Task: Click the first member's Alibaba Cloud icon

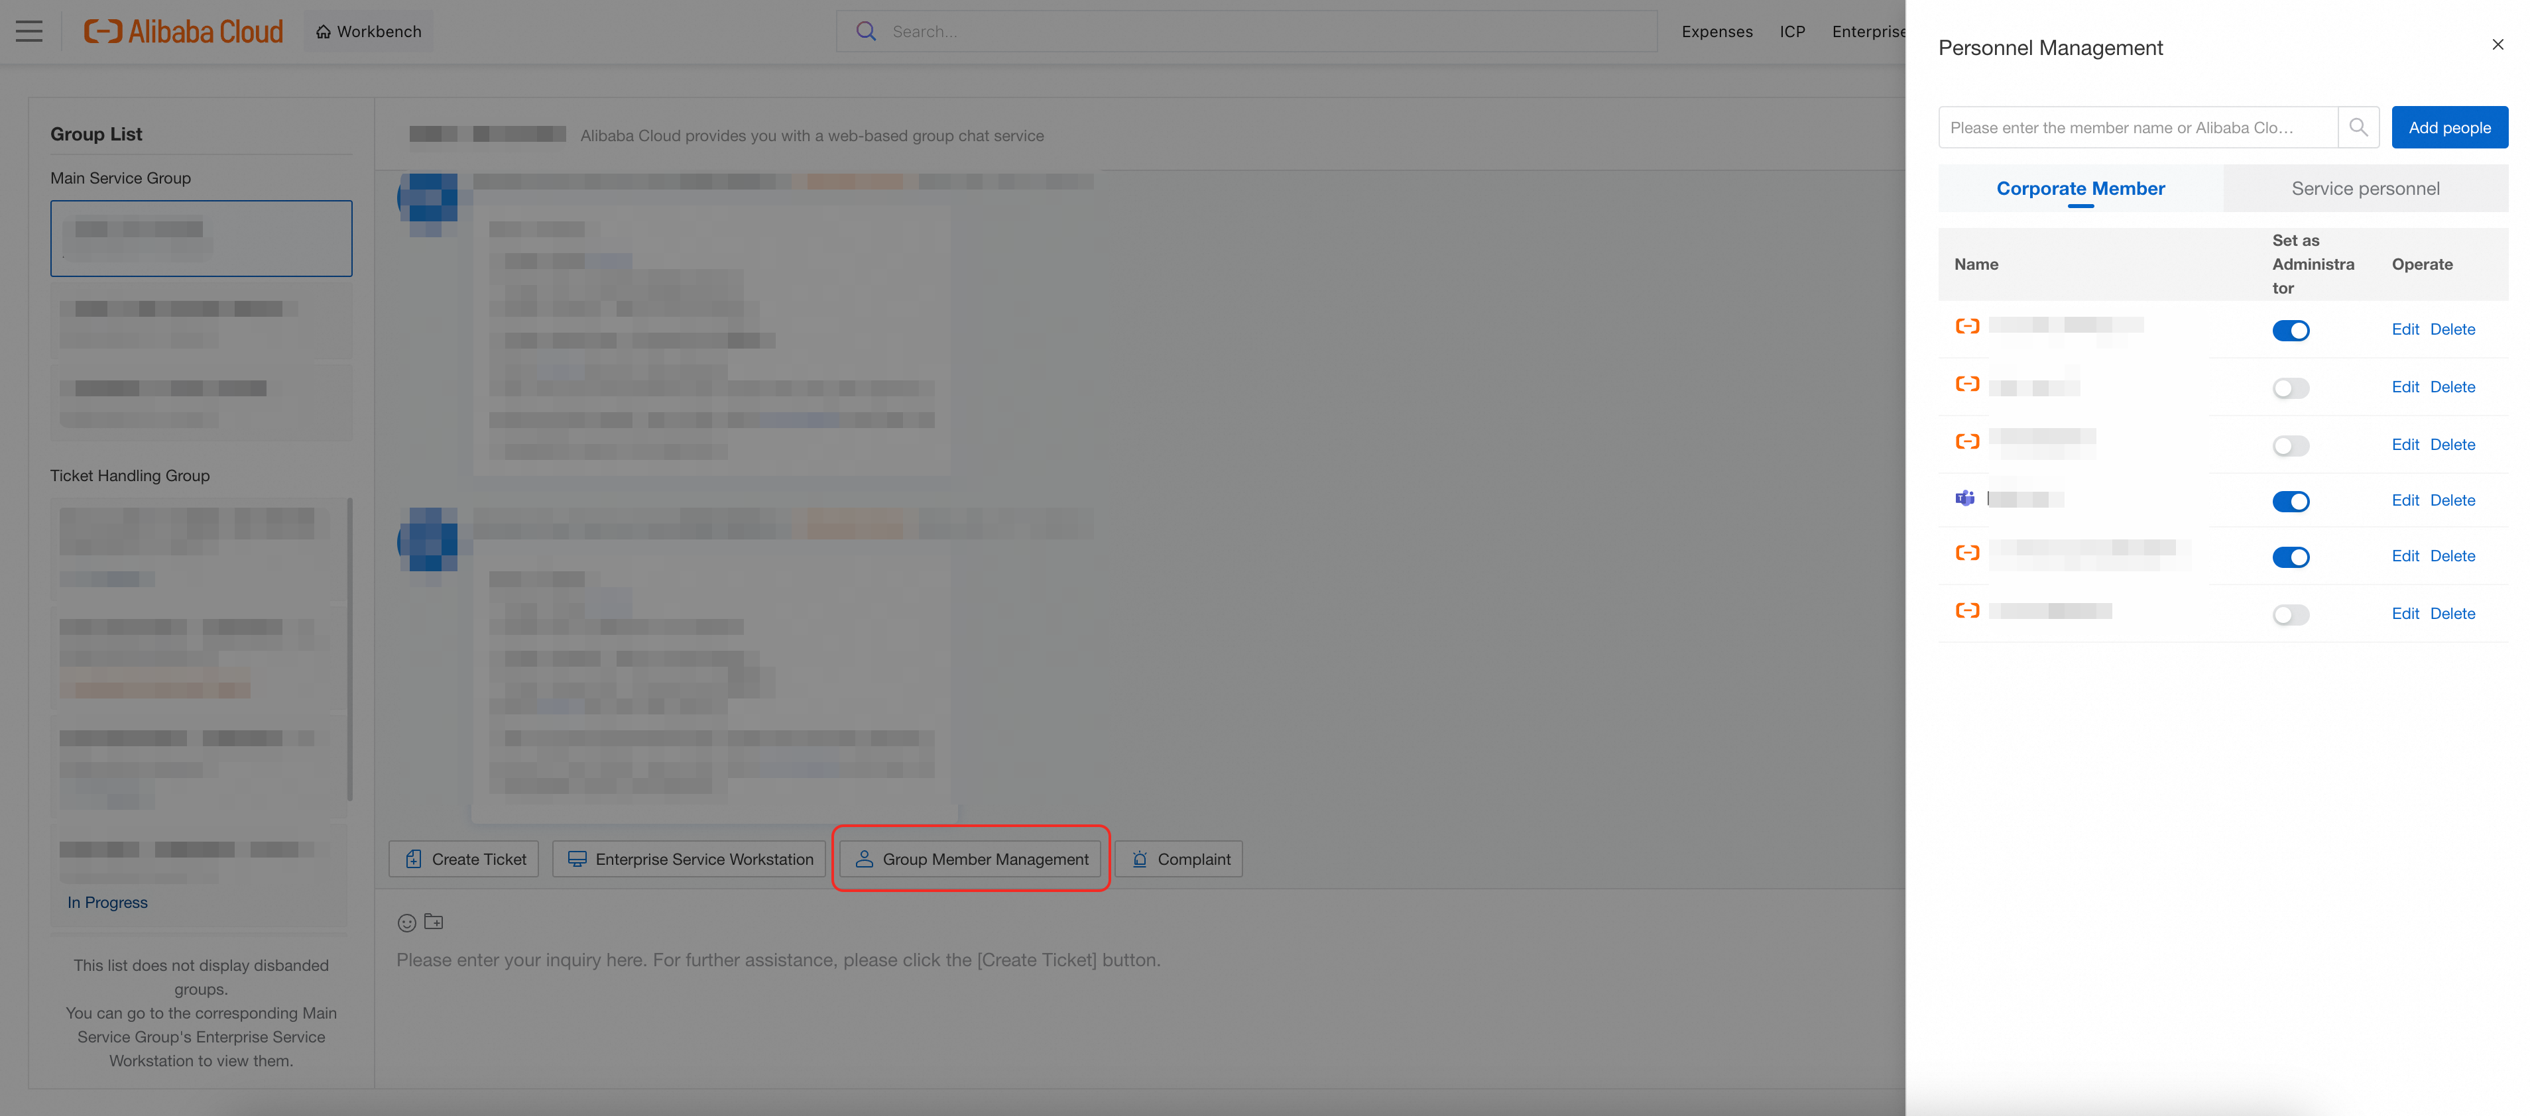Action: click(1967, 327)
